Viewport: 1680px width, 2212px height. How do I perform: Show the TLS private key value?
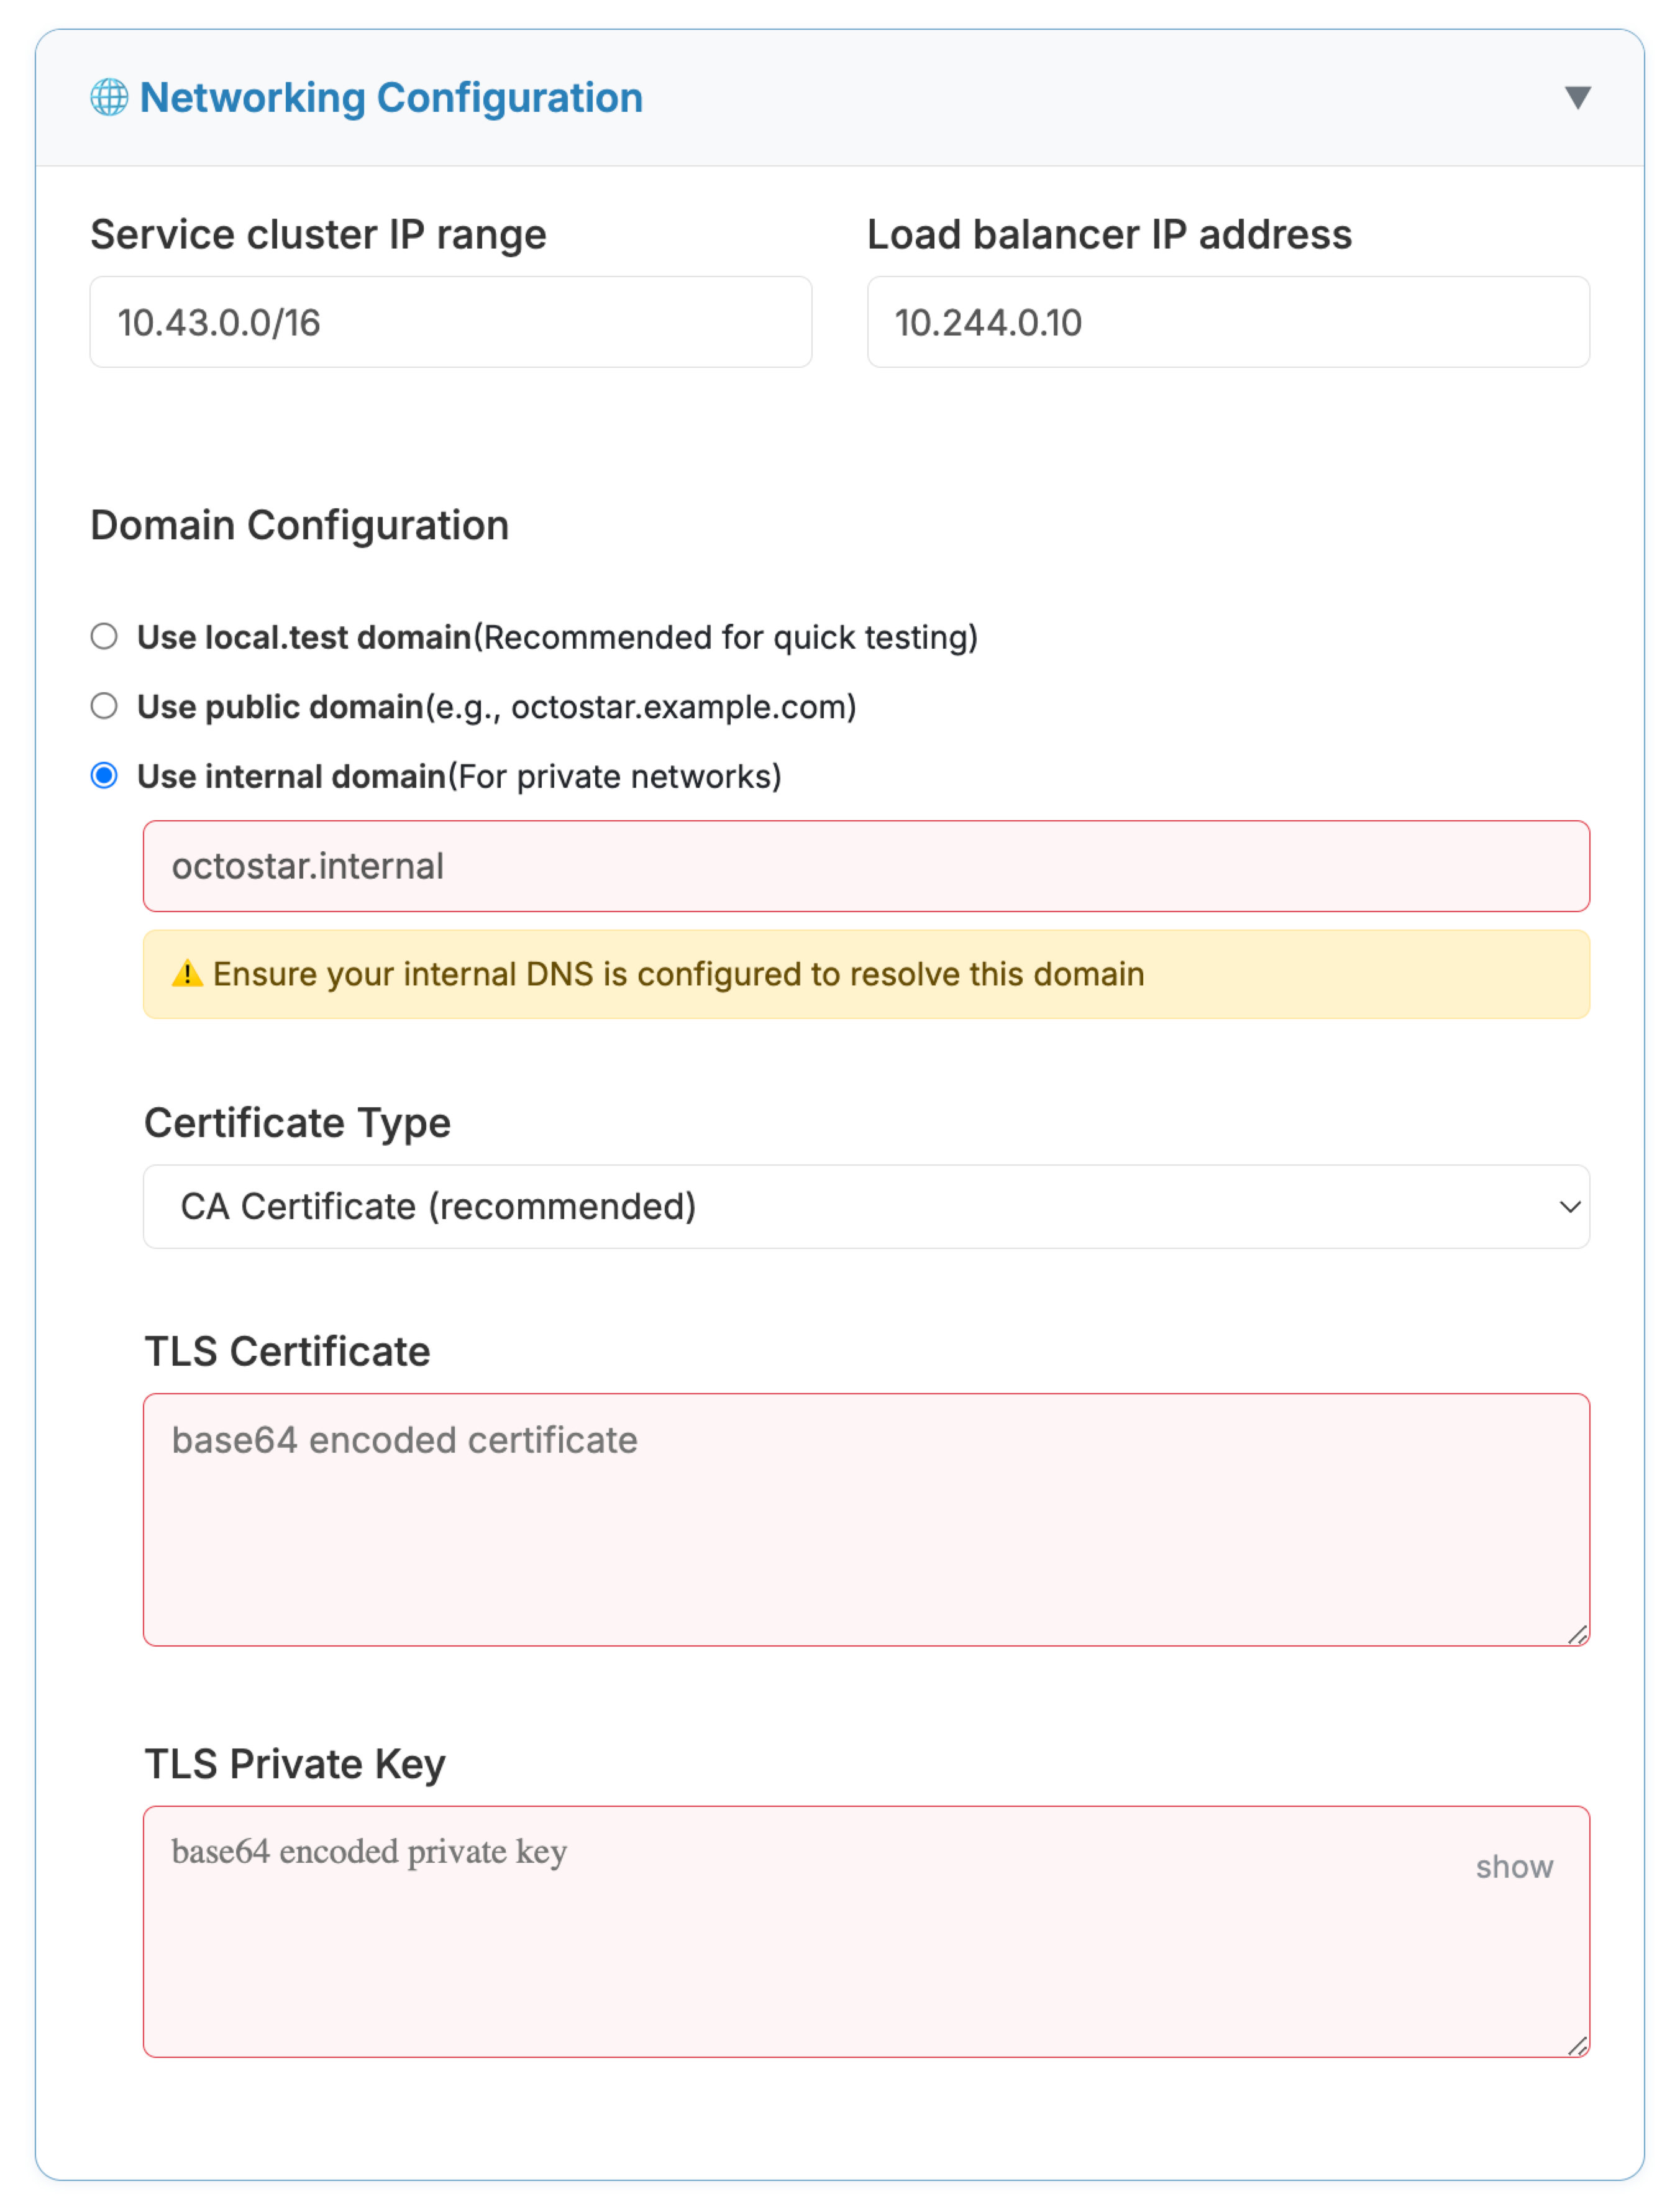(1513, 1866)
